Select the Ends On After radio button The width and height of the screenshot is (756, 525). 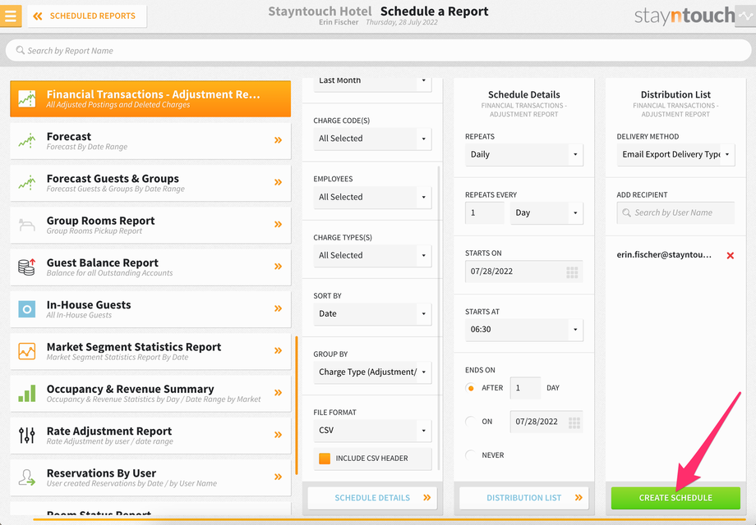click(x=471, y=388)
